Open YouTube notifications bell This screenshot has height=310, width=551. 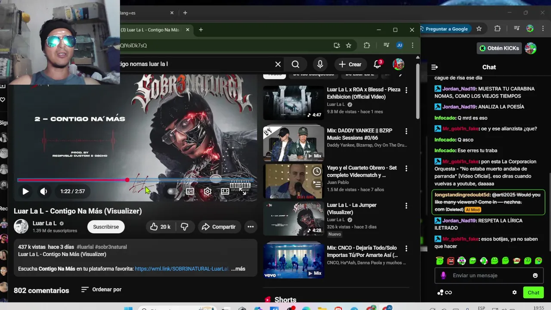coord(377,64)
